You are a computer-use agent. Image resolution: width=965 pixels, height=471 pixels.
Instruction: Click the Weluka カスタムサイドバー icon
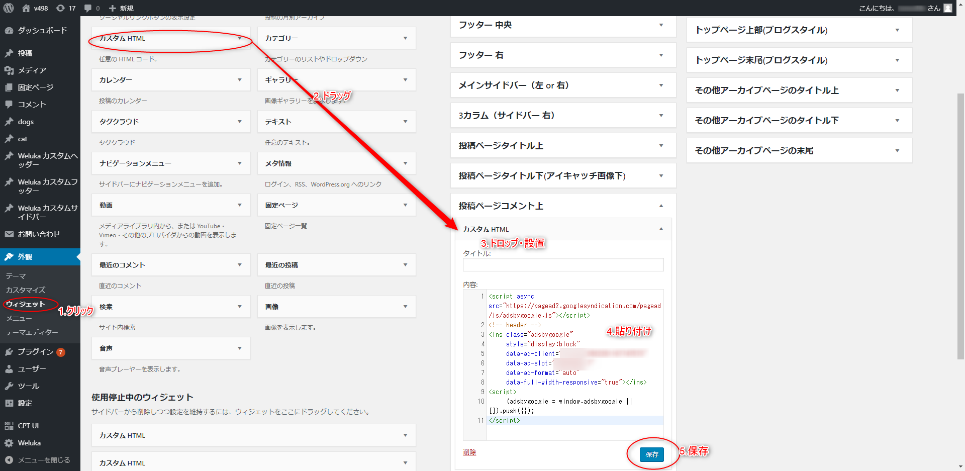pos(9,208)
